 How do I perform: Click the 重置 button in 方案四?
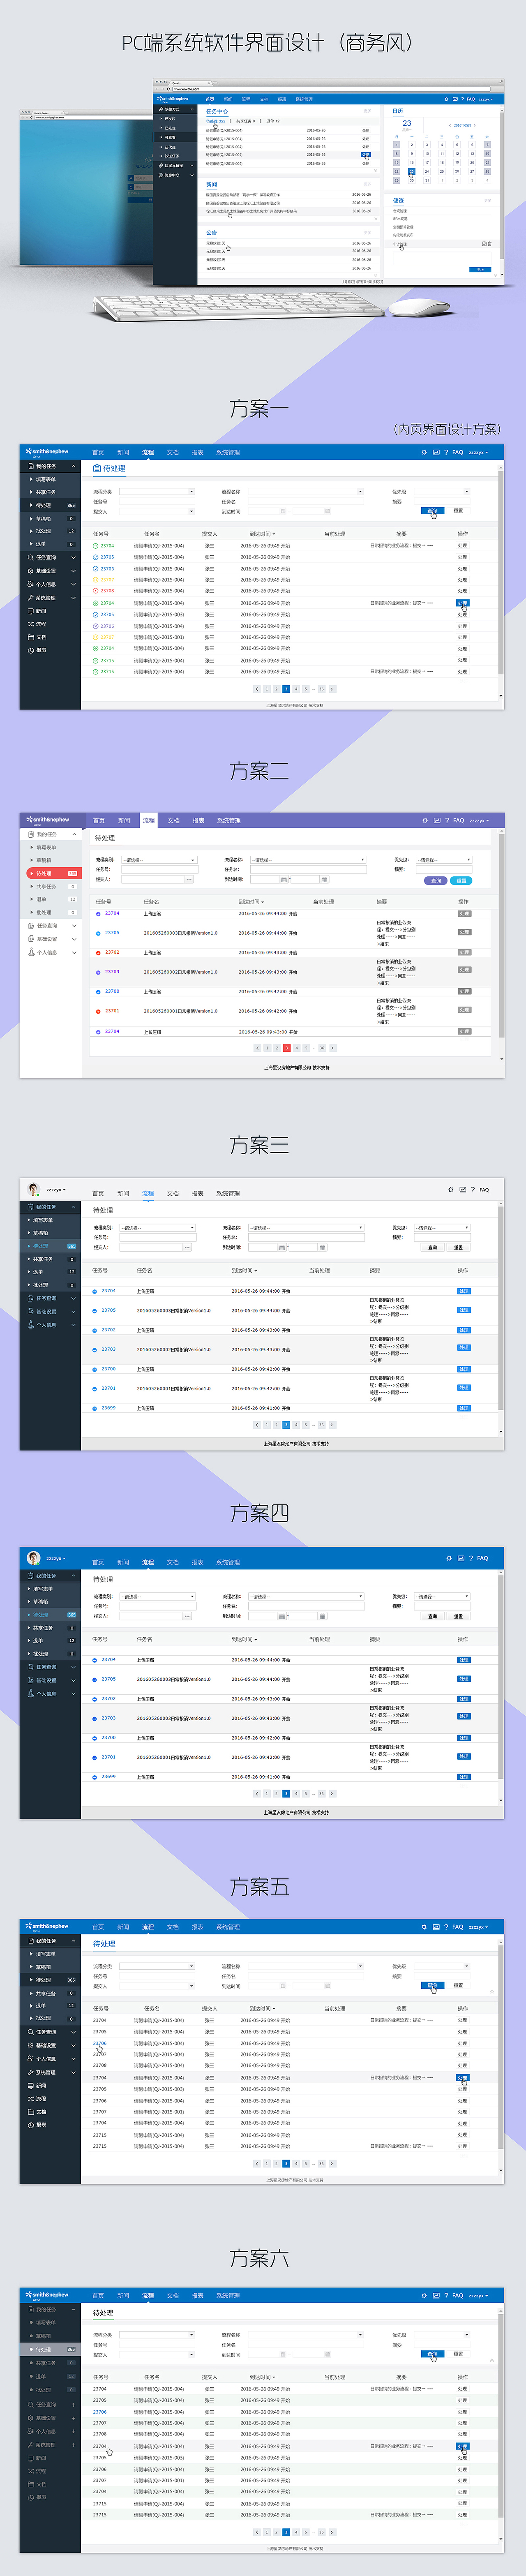(459, 1616)
